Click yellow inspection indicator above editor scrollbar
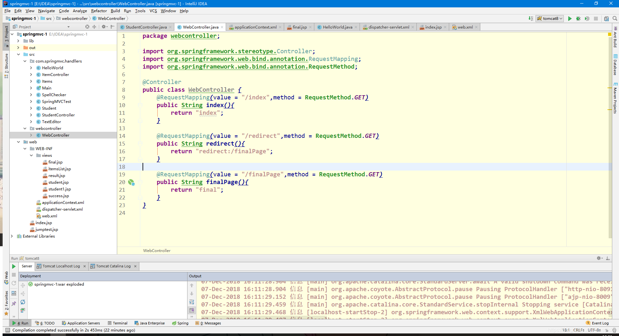This screenshot has width=619, height=336. coord(609,34)
